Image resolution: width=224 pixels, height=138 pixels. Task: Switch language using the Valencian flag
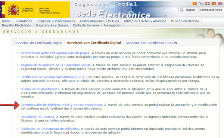(x=214, y=4)
